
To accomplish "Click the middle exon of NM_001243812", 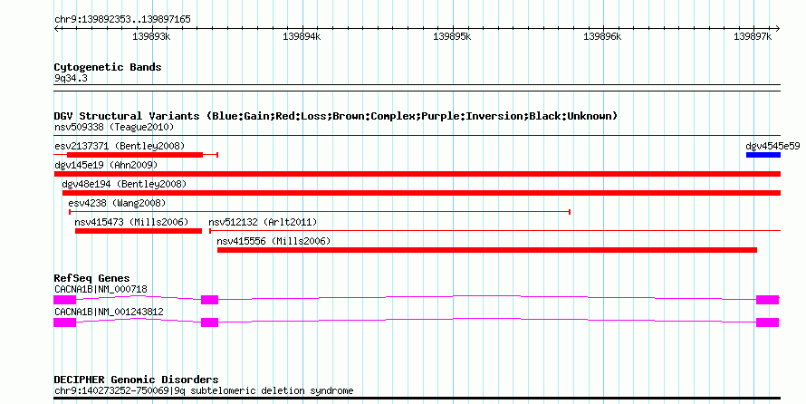I will click(209, 322).
